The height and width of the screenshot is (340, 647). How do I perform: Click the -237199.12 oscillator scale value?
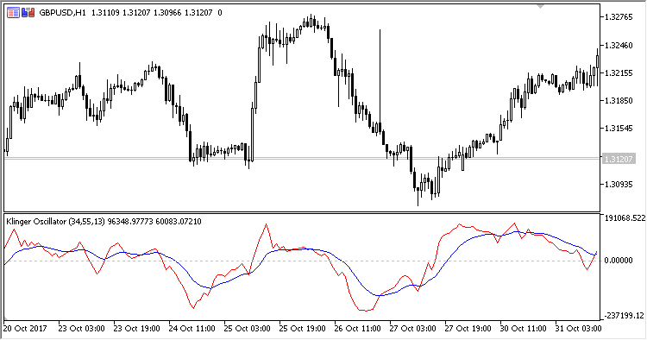click(x=624, y=316)
